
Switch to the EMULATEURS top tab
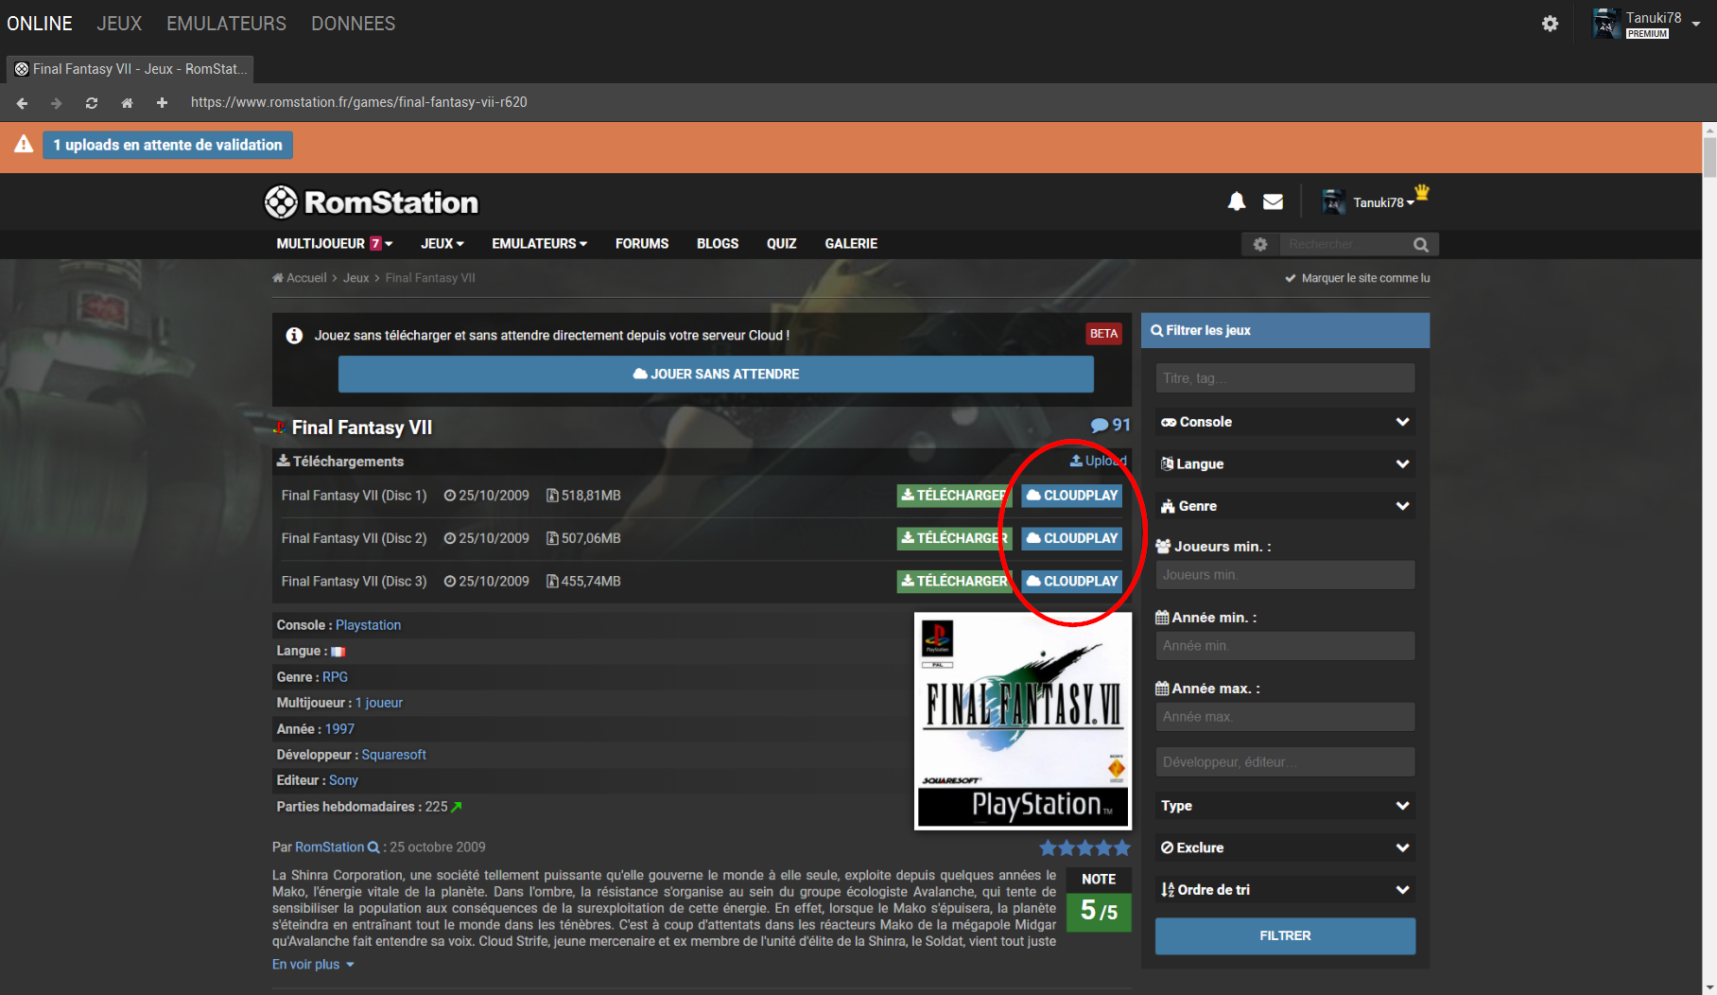tap(226, 24)
